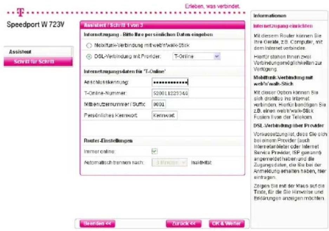Click the Immer online label
The width and height of the screenshot is (329, 231).
coord(99,151)
